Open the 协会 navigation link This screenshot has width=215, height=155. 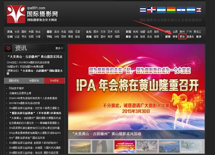coord(38,32)
